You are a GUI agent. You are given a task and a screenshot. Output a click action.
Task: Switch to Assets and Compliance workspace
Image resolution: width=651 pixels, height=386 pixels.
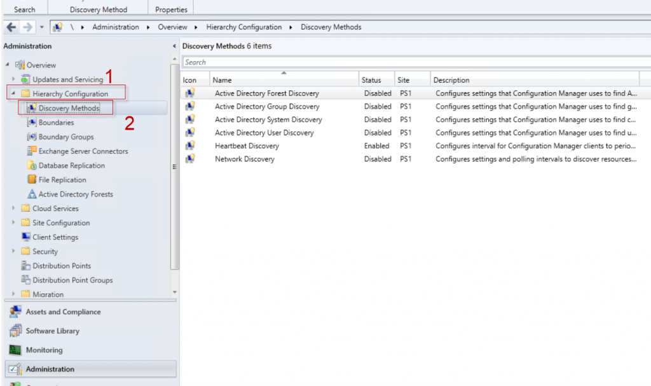pyautogui.click(x=90, y=312)
